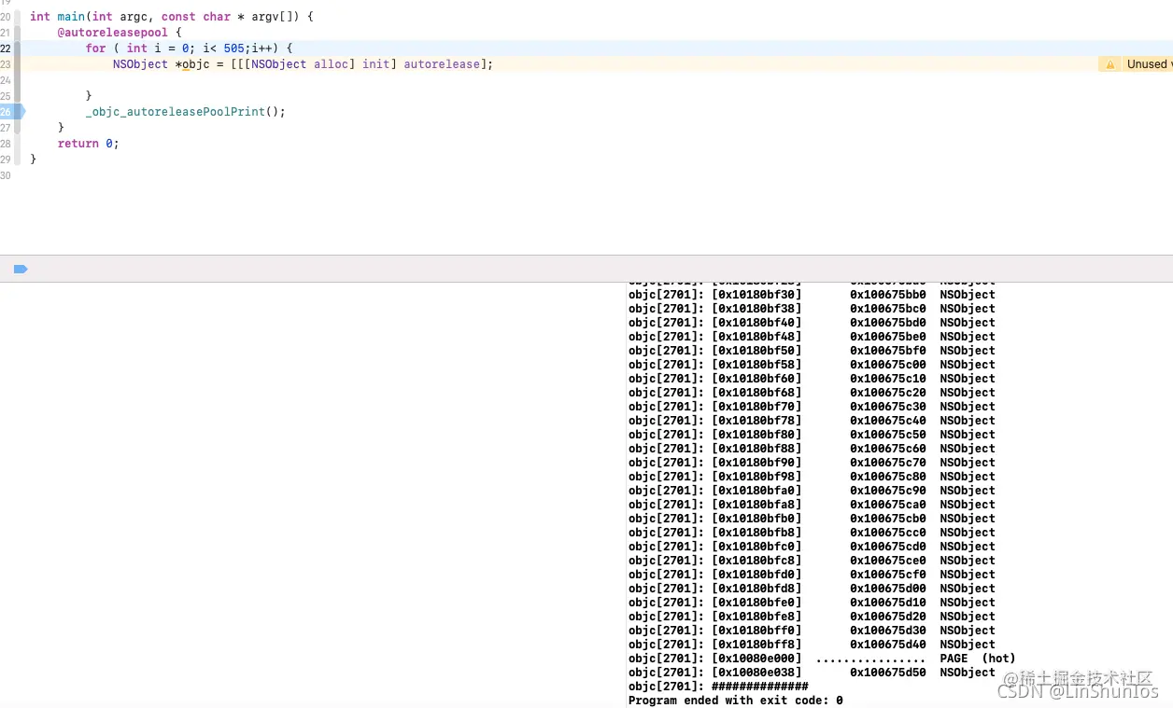
Task: Click the yellow warning triangle on line 23
Action: pyautogui.click(x=1110, y=64)
